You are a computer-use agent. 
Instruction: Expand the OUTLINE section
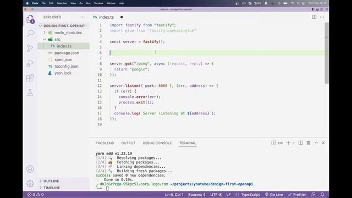tap(64, 181)
